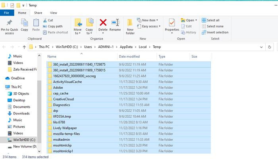Click Select none
Screen dimensions: 278x159
(212, 26)
